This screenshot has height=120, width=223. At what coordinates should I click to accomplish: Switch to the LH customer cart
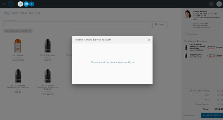(x=20, y=4)
